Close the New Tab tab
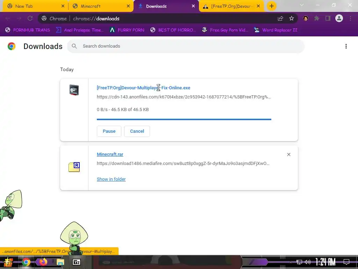 (x=63, y=6)
